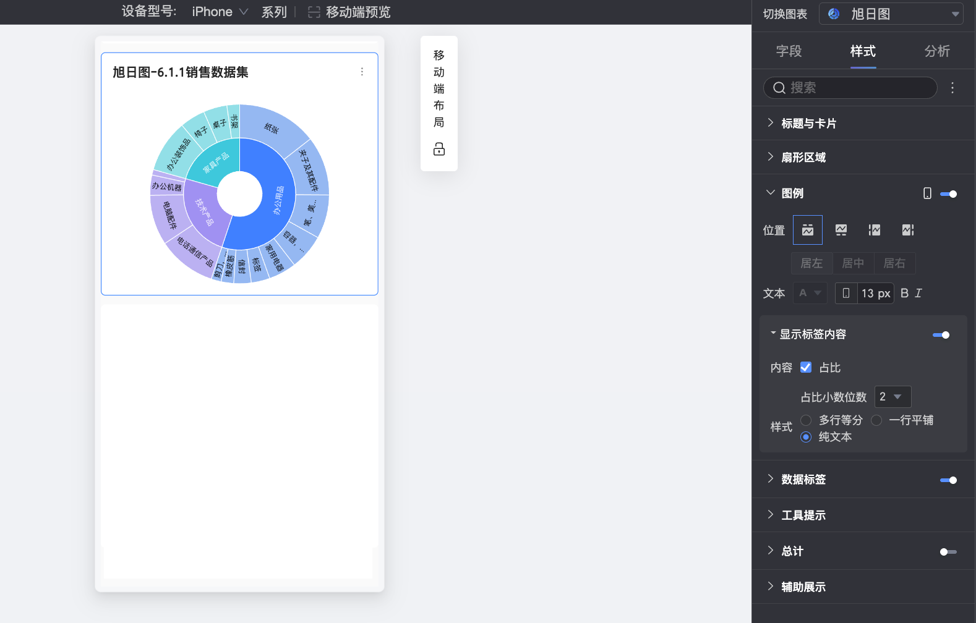
Task: Click the 移动端预览 preview icon
Action: click(314, 12)
